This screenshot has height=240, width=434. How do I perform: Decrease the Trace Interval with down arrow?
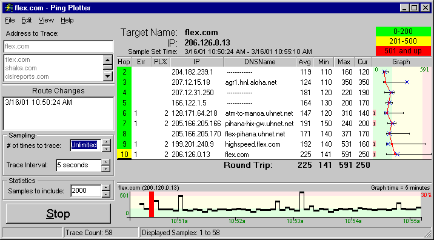(106, 168)
